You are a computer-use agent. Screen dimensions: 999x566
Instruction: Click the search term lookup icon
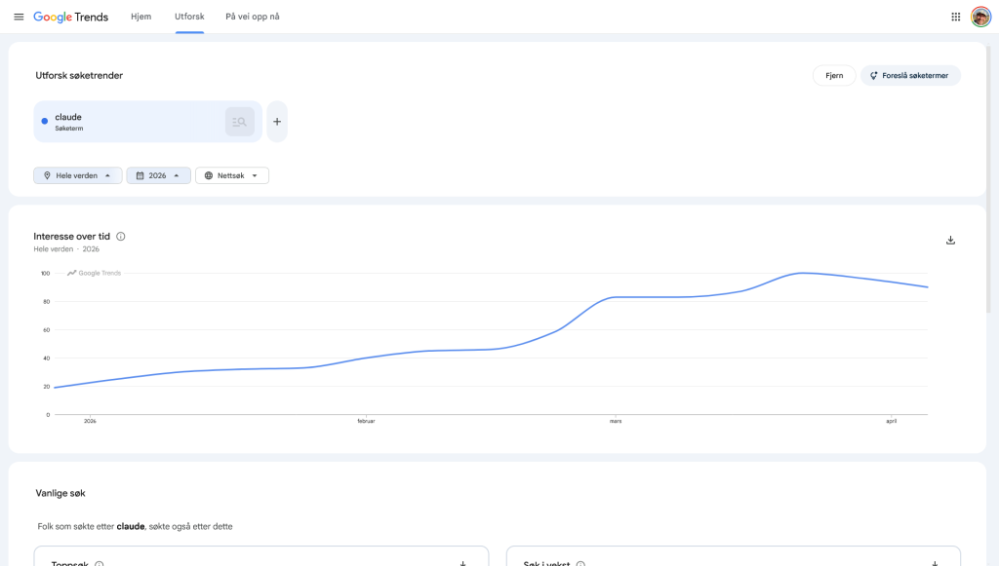(240, 122)
